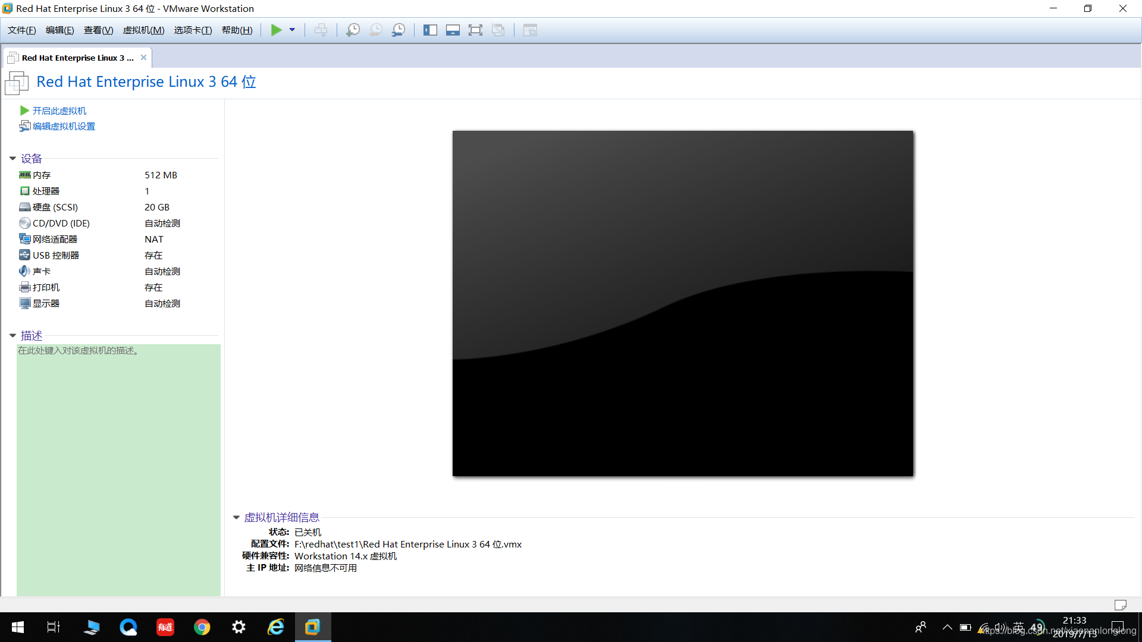1142x642 pixels.
Task: Select the USB 控制器 device row
Action: tap(118, 255)
